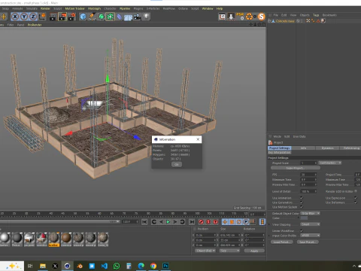361x271 pixels.
Task: Click Render to Picture Viewer icon
Action: coord(62,17)
